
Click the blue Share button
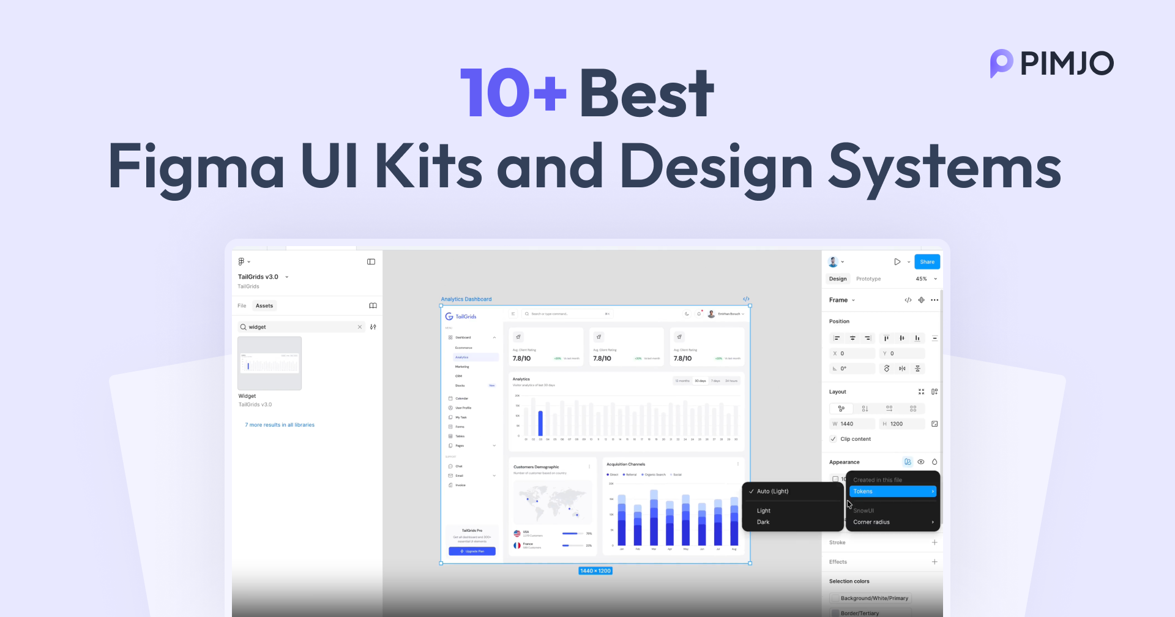(x=927, y=261)
